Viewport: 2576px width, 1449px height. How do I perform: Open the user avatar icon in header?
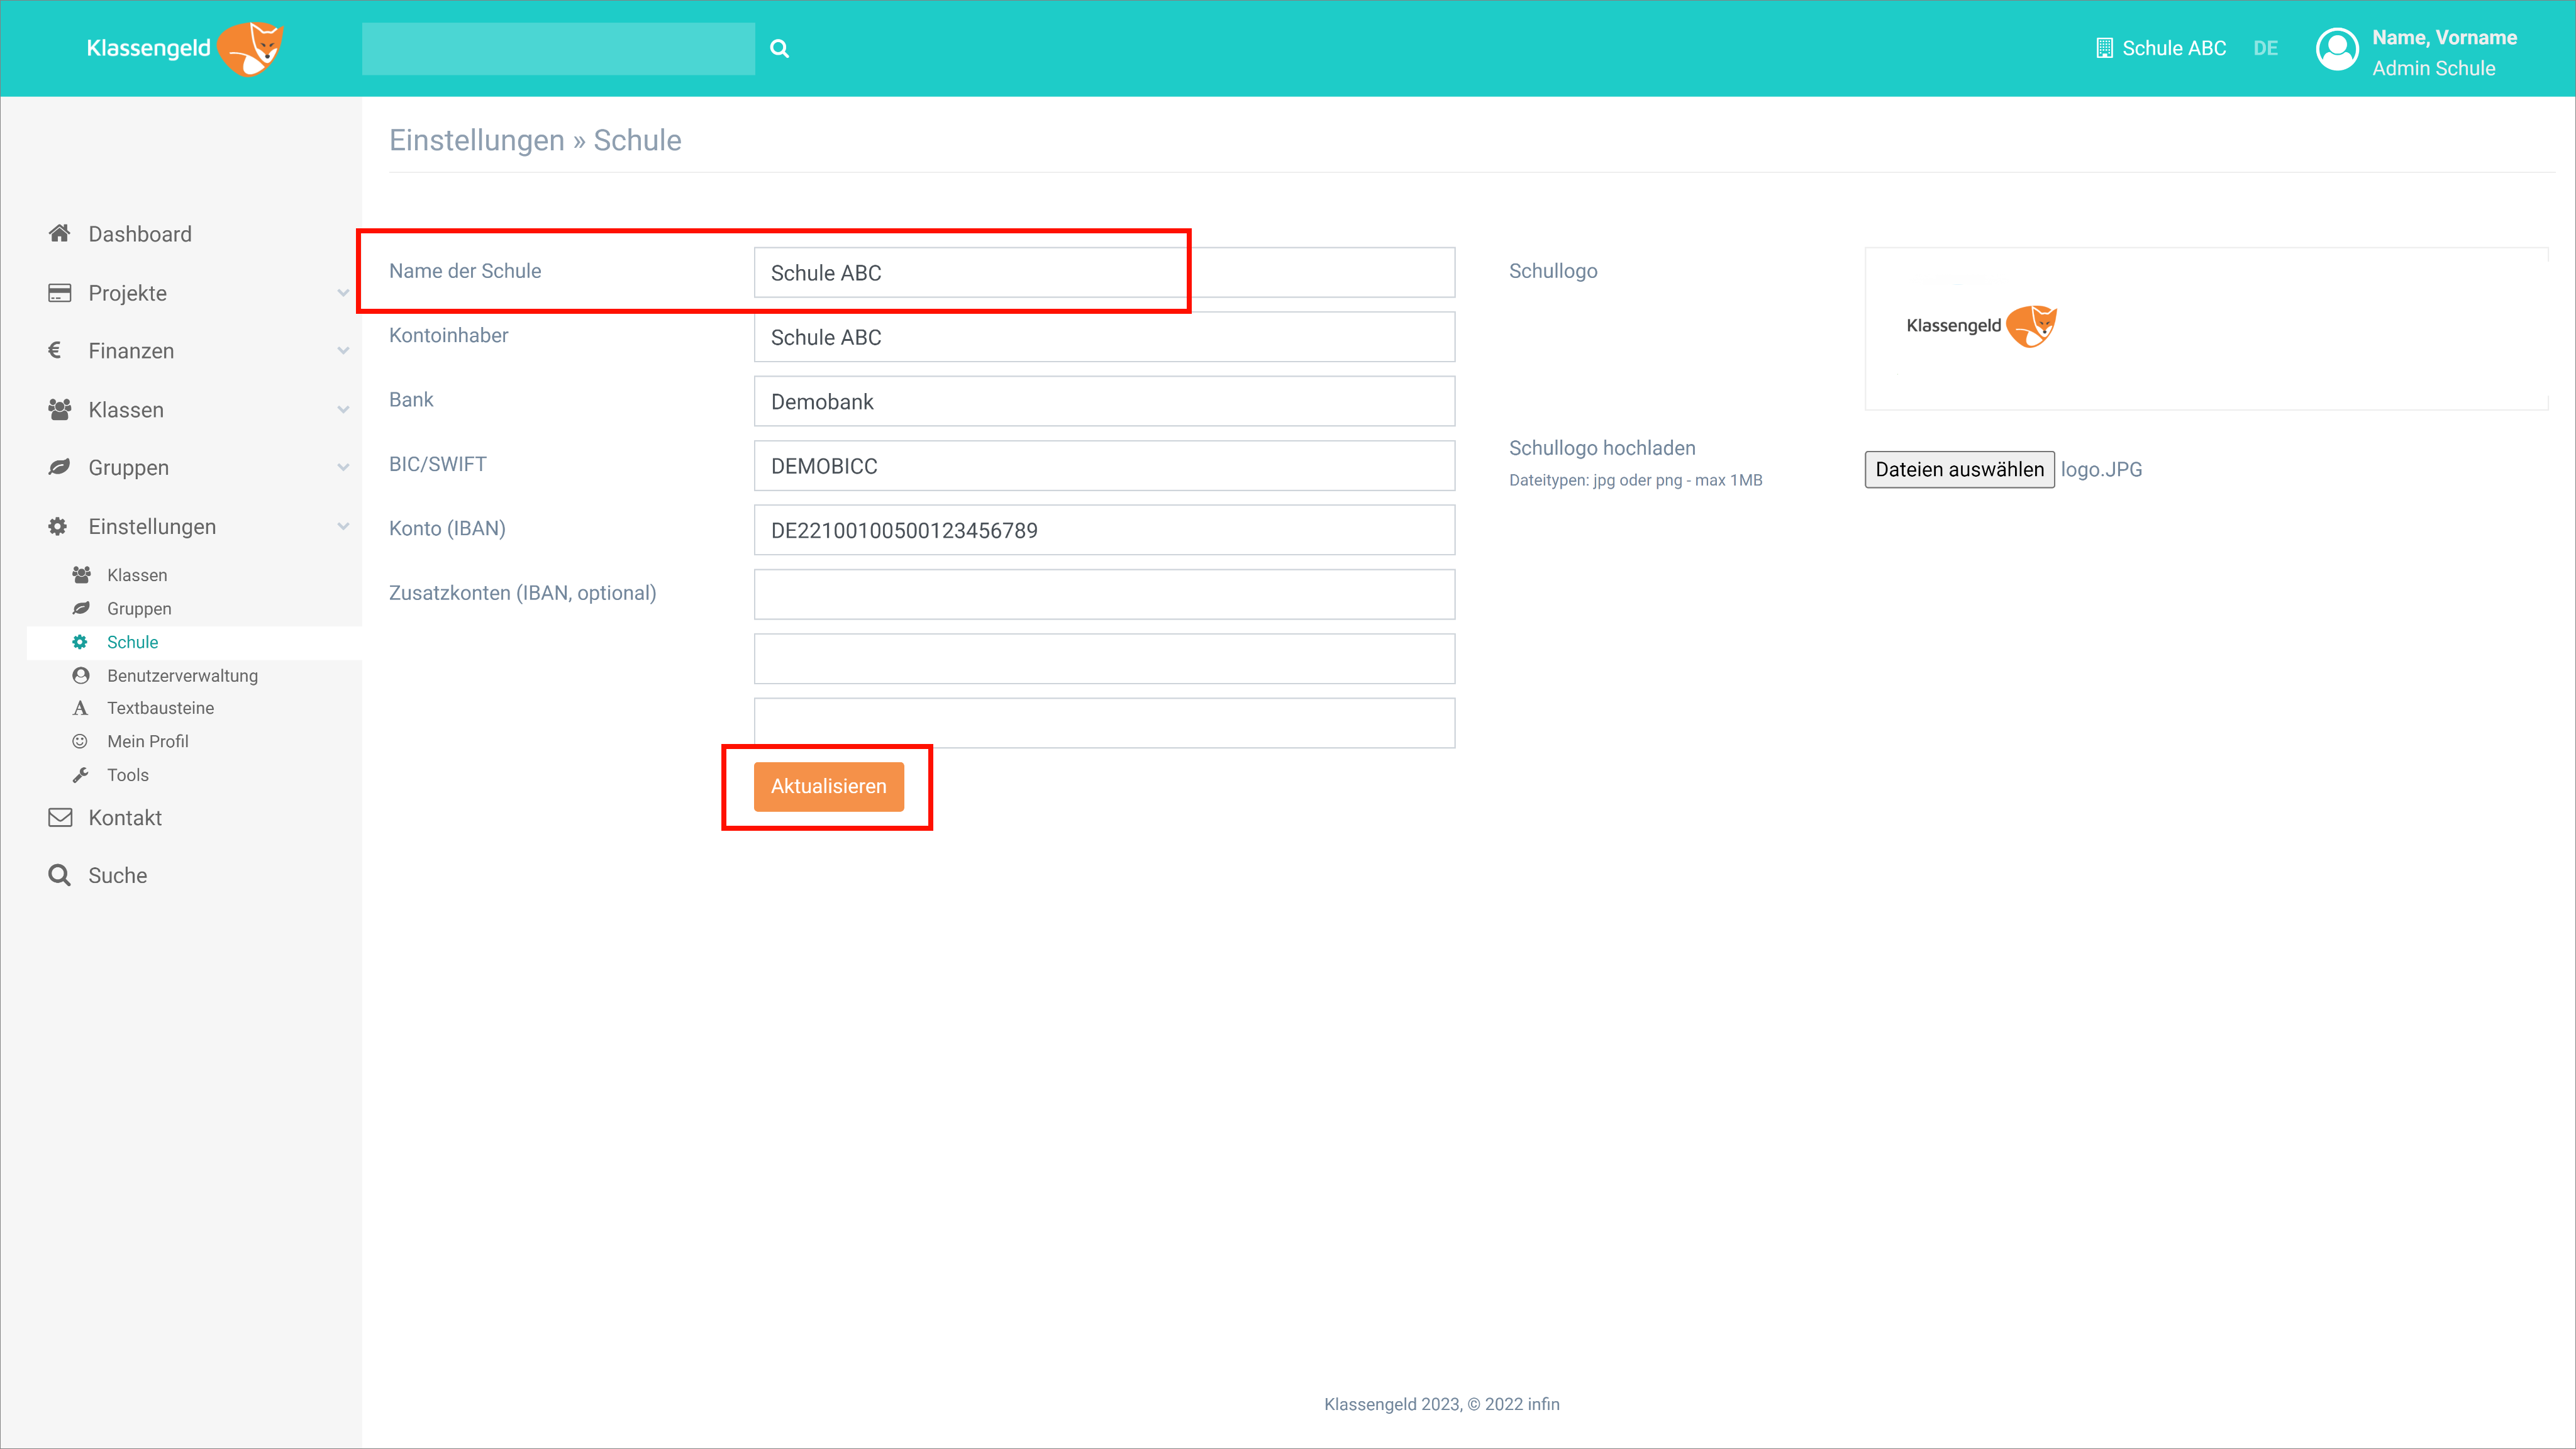pyautogui.click(x=2337, y=49)
